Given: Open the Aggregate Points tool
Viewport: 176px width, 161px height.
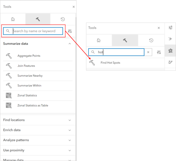Looking at the screenshot, I should coord(29,56).
